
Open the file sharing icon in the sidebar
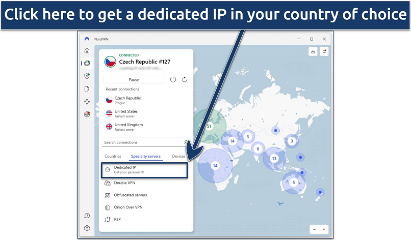[87, 89]
